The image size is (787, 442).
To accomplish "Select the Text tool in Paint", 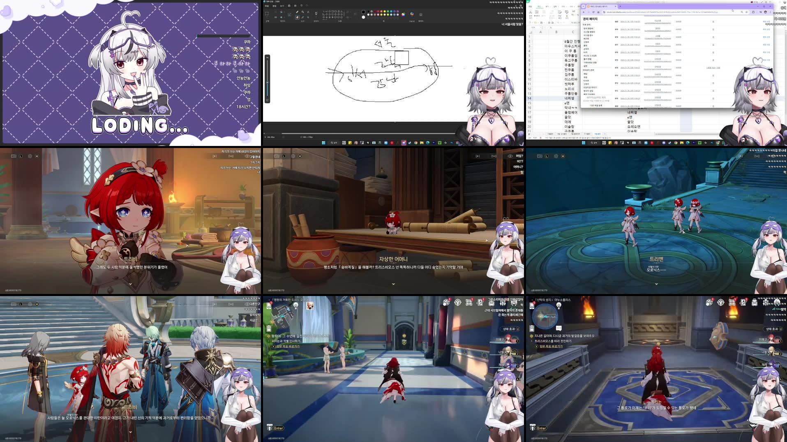I will point(308,12).
